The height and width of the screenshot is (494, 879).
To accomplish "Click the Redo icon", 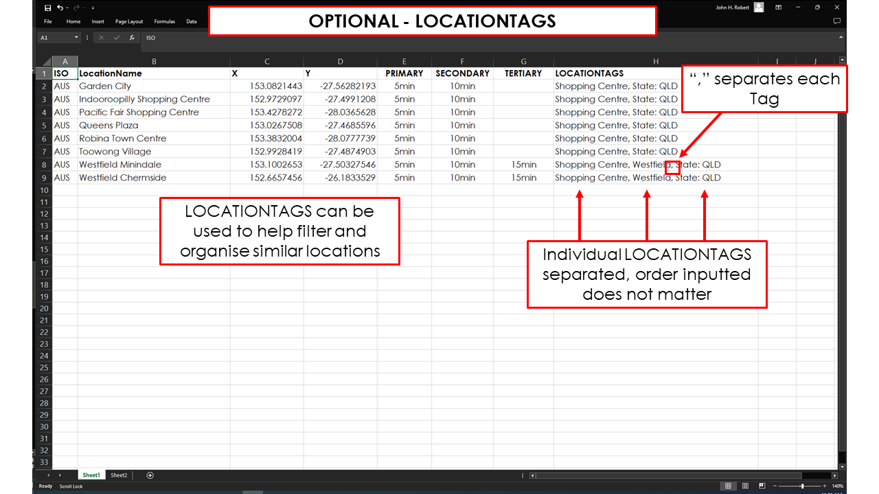I will pos(77,8).
